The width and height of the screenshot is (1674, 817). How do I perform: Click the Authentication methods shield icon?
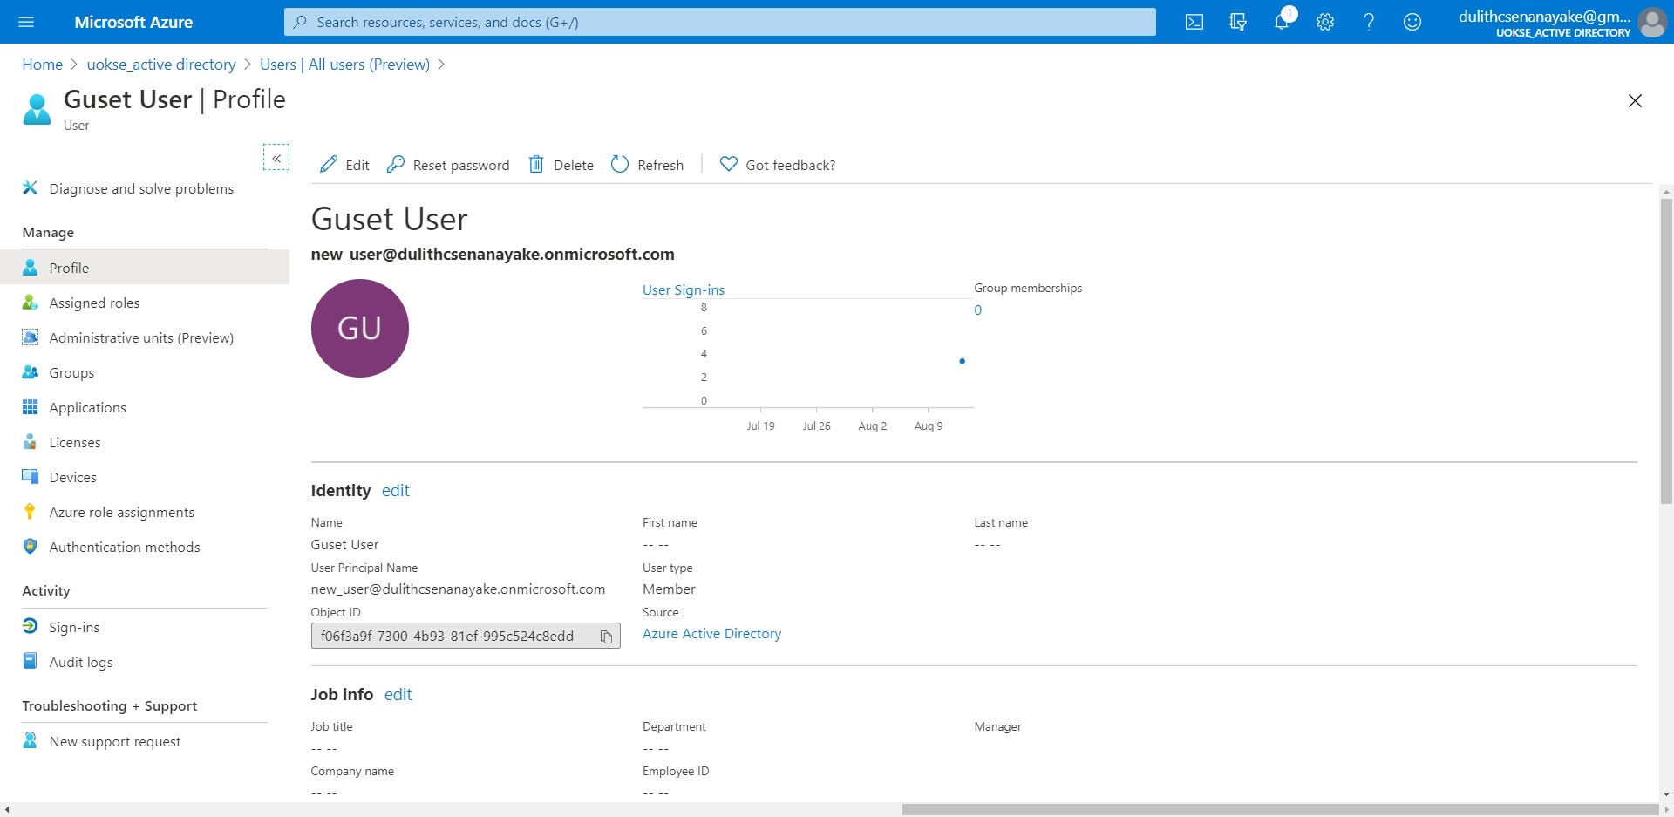(30, 547)
